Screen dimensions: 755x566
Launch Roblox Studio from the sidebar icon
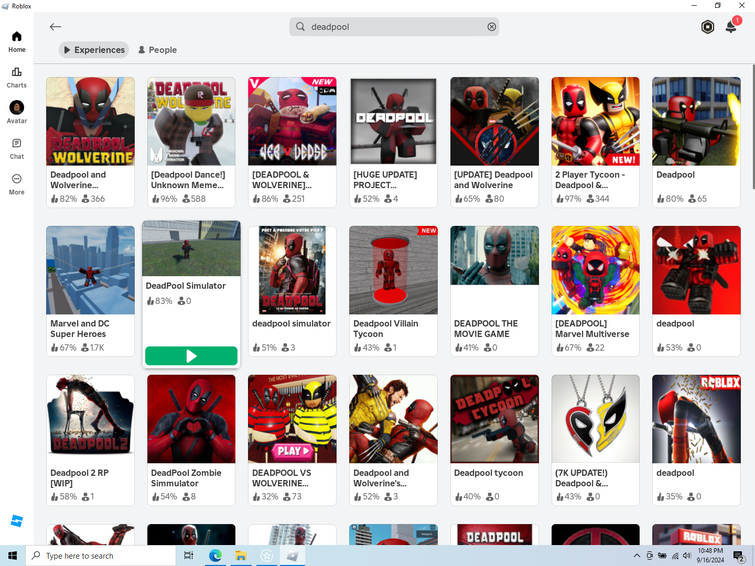(17, 521)
